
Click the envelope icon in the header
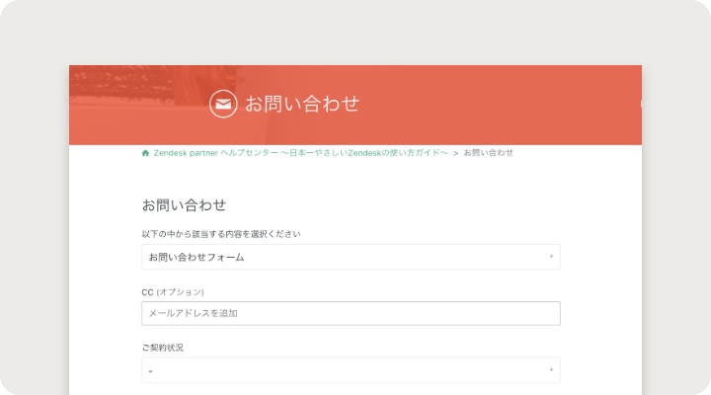tap(223, 104)
